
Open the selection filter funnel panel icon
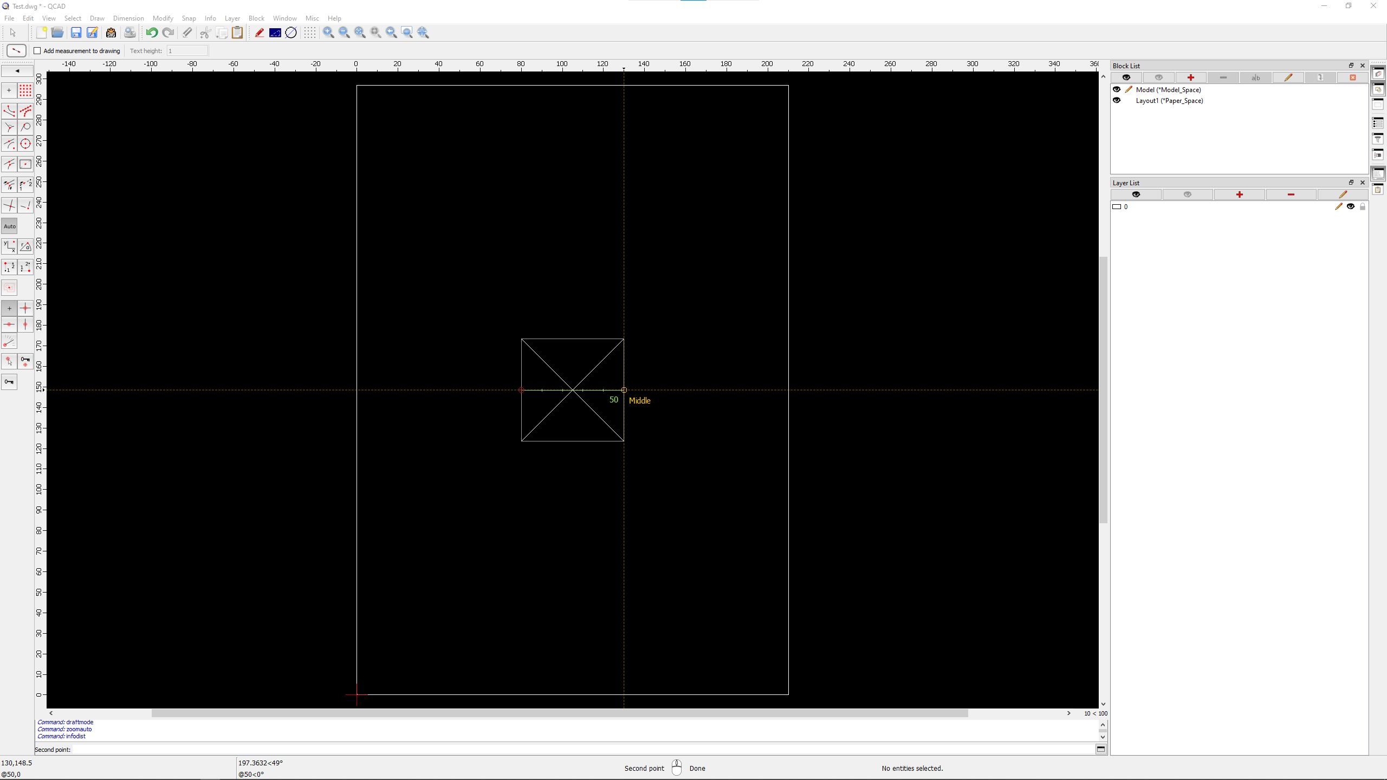(x=1378, y=139)
